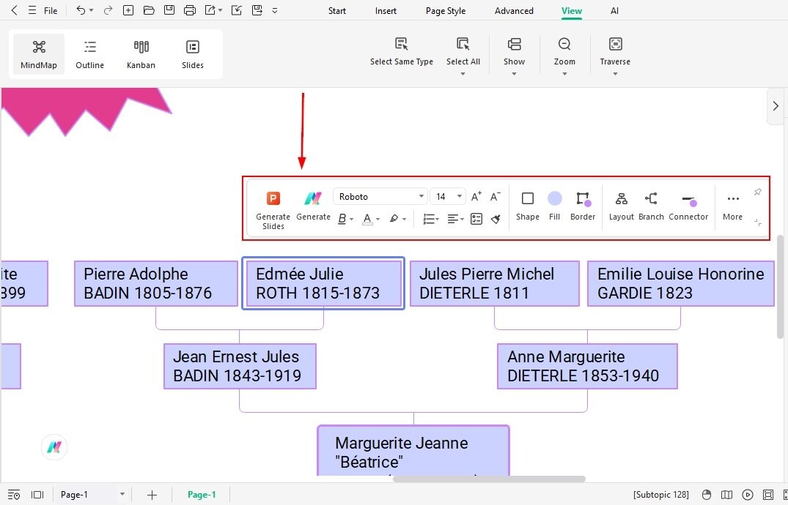
Task: Apply format painter from the toolbar
Action: [x=496, y=218]
